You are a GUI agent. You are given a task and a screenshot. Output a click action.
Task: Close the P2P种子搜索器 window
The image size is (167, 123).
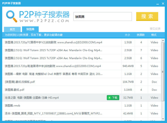click(163, 4)
